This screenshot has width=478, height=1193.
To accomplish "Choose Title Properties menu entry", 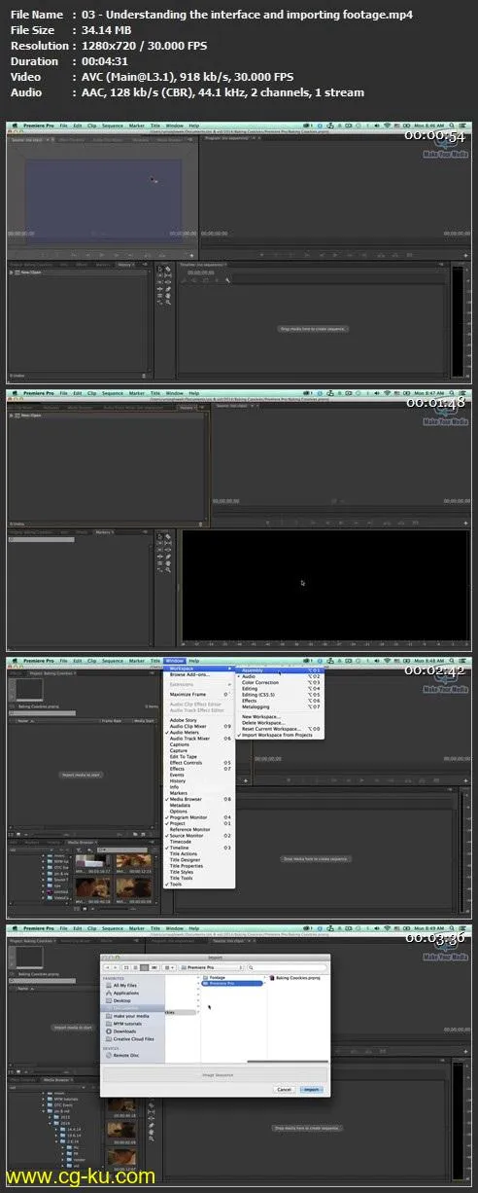I will 199,866.
